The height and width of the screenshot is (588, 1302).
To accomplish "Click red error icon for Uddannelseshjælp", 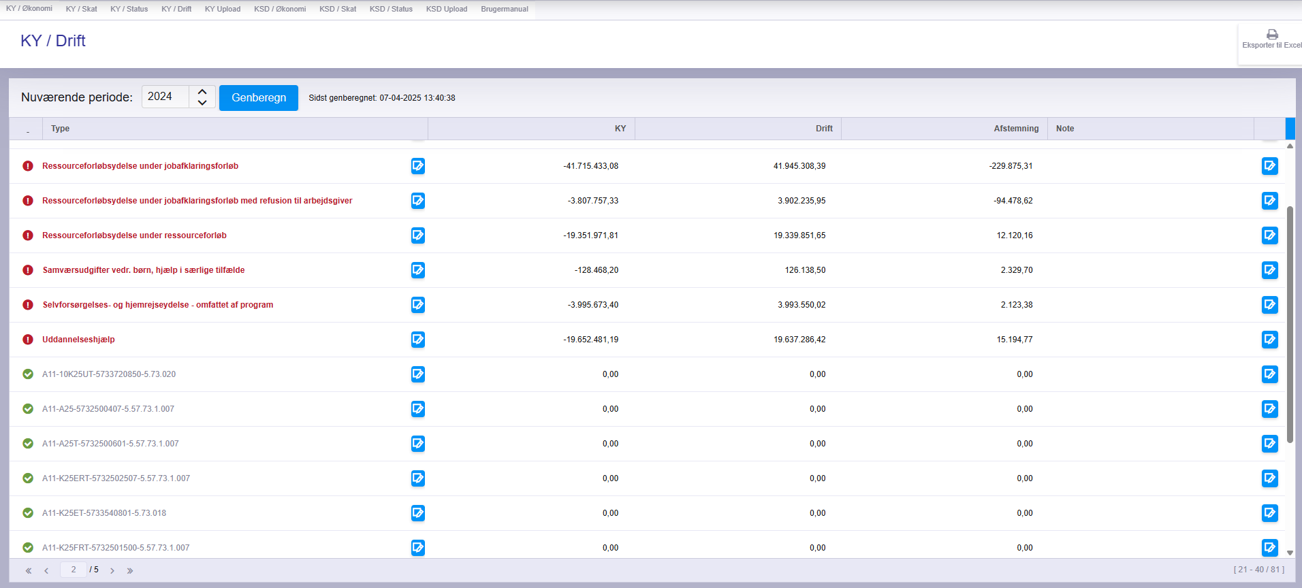I will [28, 340].
